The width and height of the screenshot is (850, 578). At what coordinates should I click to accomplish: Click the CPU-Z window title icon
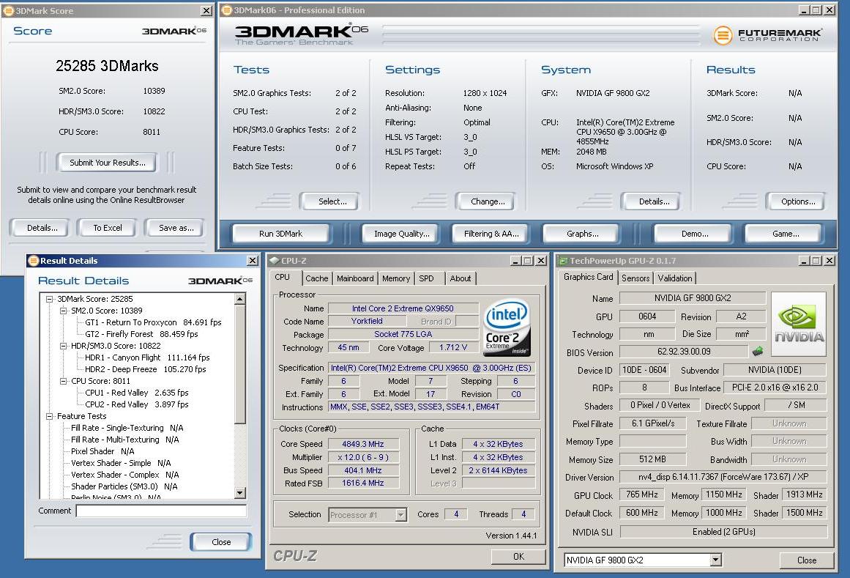pyautogui.click(x=275, y=261)
